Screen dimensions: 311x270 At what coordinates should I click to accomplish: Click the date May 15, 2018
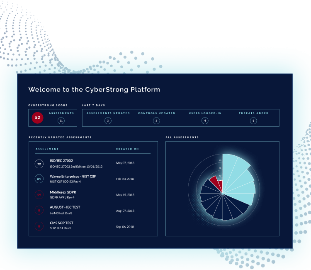(x=125, y=195)
